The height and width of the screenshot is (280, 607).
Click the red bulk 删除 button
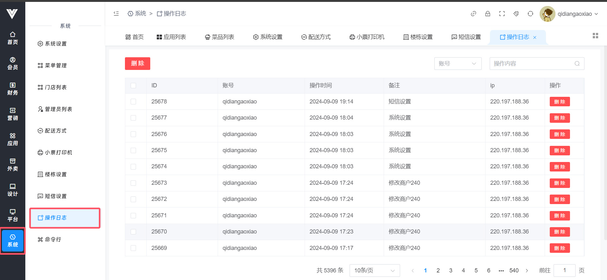(x=137, y=64)
